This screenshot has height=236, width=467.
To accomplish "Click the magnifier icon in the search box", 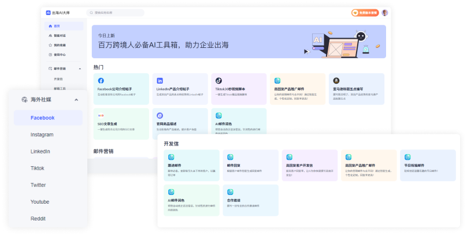I will tap(91, 13).
